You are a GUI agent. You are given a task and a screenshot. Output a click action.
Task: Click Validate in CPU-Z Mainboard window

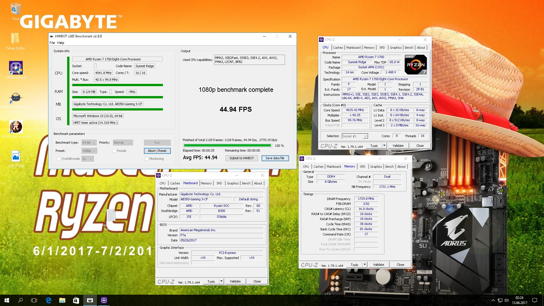point(235,281)
